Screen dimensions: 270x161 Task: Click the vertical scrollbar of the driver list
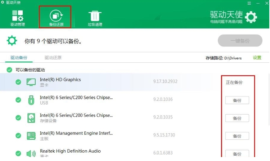click(x=269, y=99)
